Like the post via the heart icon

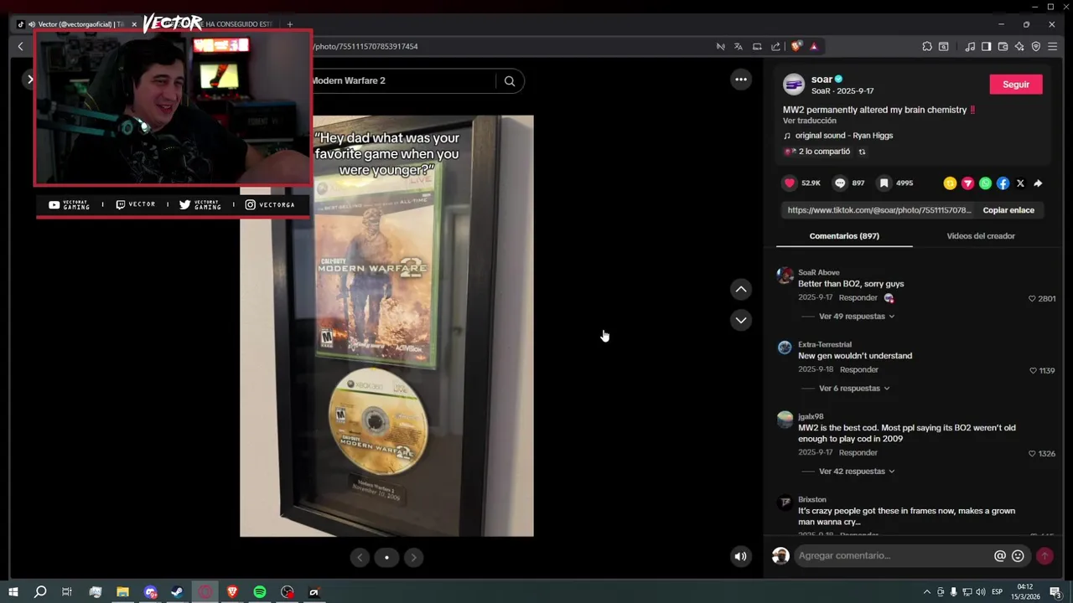coord(789,183)
